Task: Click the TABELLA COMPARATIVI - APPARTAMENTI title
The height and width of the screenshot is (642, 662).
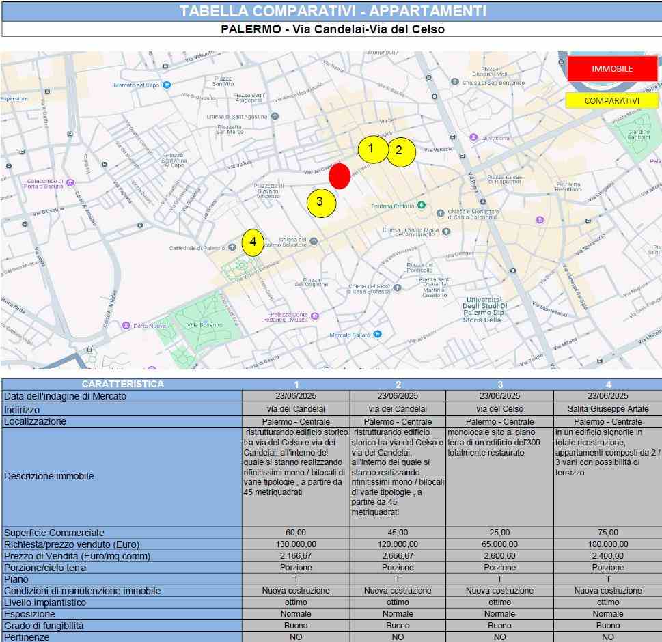Action: [x=331, y=11]
